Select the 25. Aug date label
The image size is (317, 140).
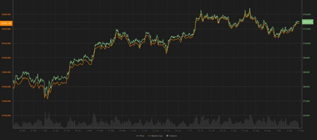click(267, 131)
